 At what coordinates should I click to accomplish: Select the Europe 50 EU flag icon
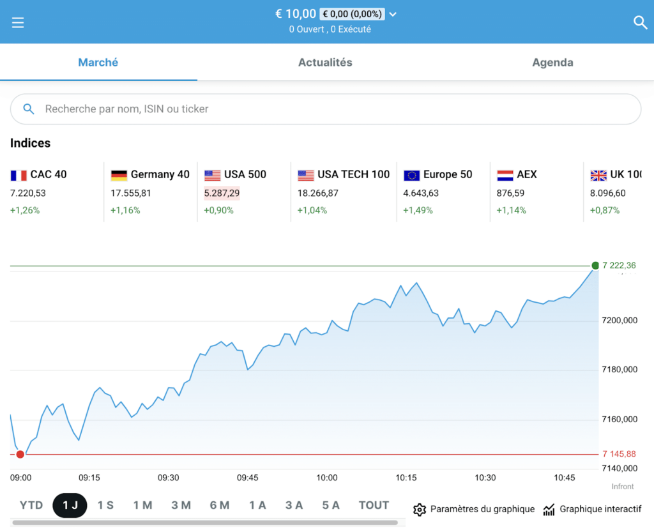point(412,175)
